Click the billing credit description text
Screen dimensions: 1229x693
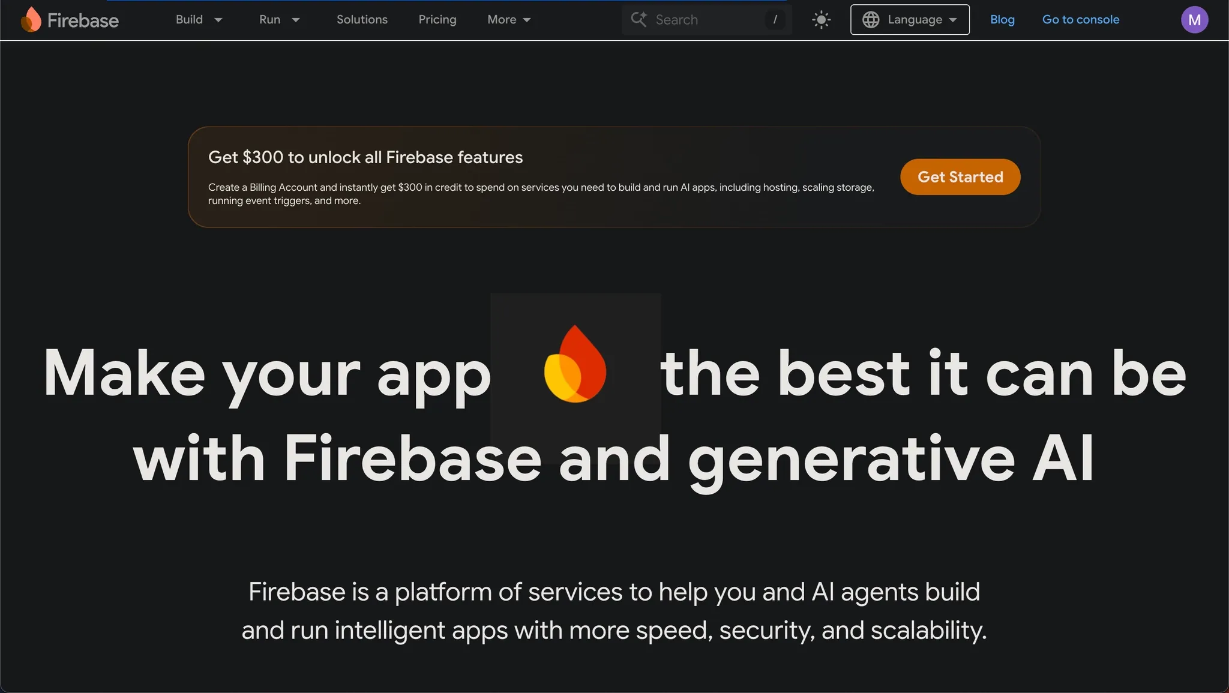click(x=541, y=194)
